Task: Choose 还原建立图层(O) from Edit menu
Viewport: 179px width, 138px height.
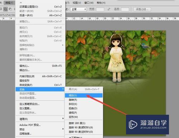Action: tap(40, 7)
